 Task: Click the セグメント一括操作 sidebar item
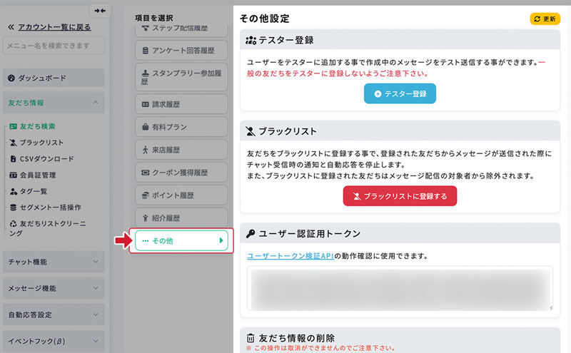pyautogui.click(x=49, y=208)
